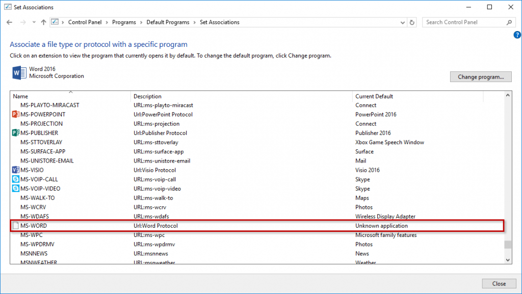Click the Word 2016 program icon
This screenshot has height=294, width=522.
tap(19, 73)
